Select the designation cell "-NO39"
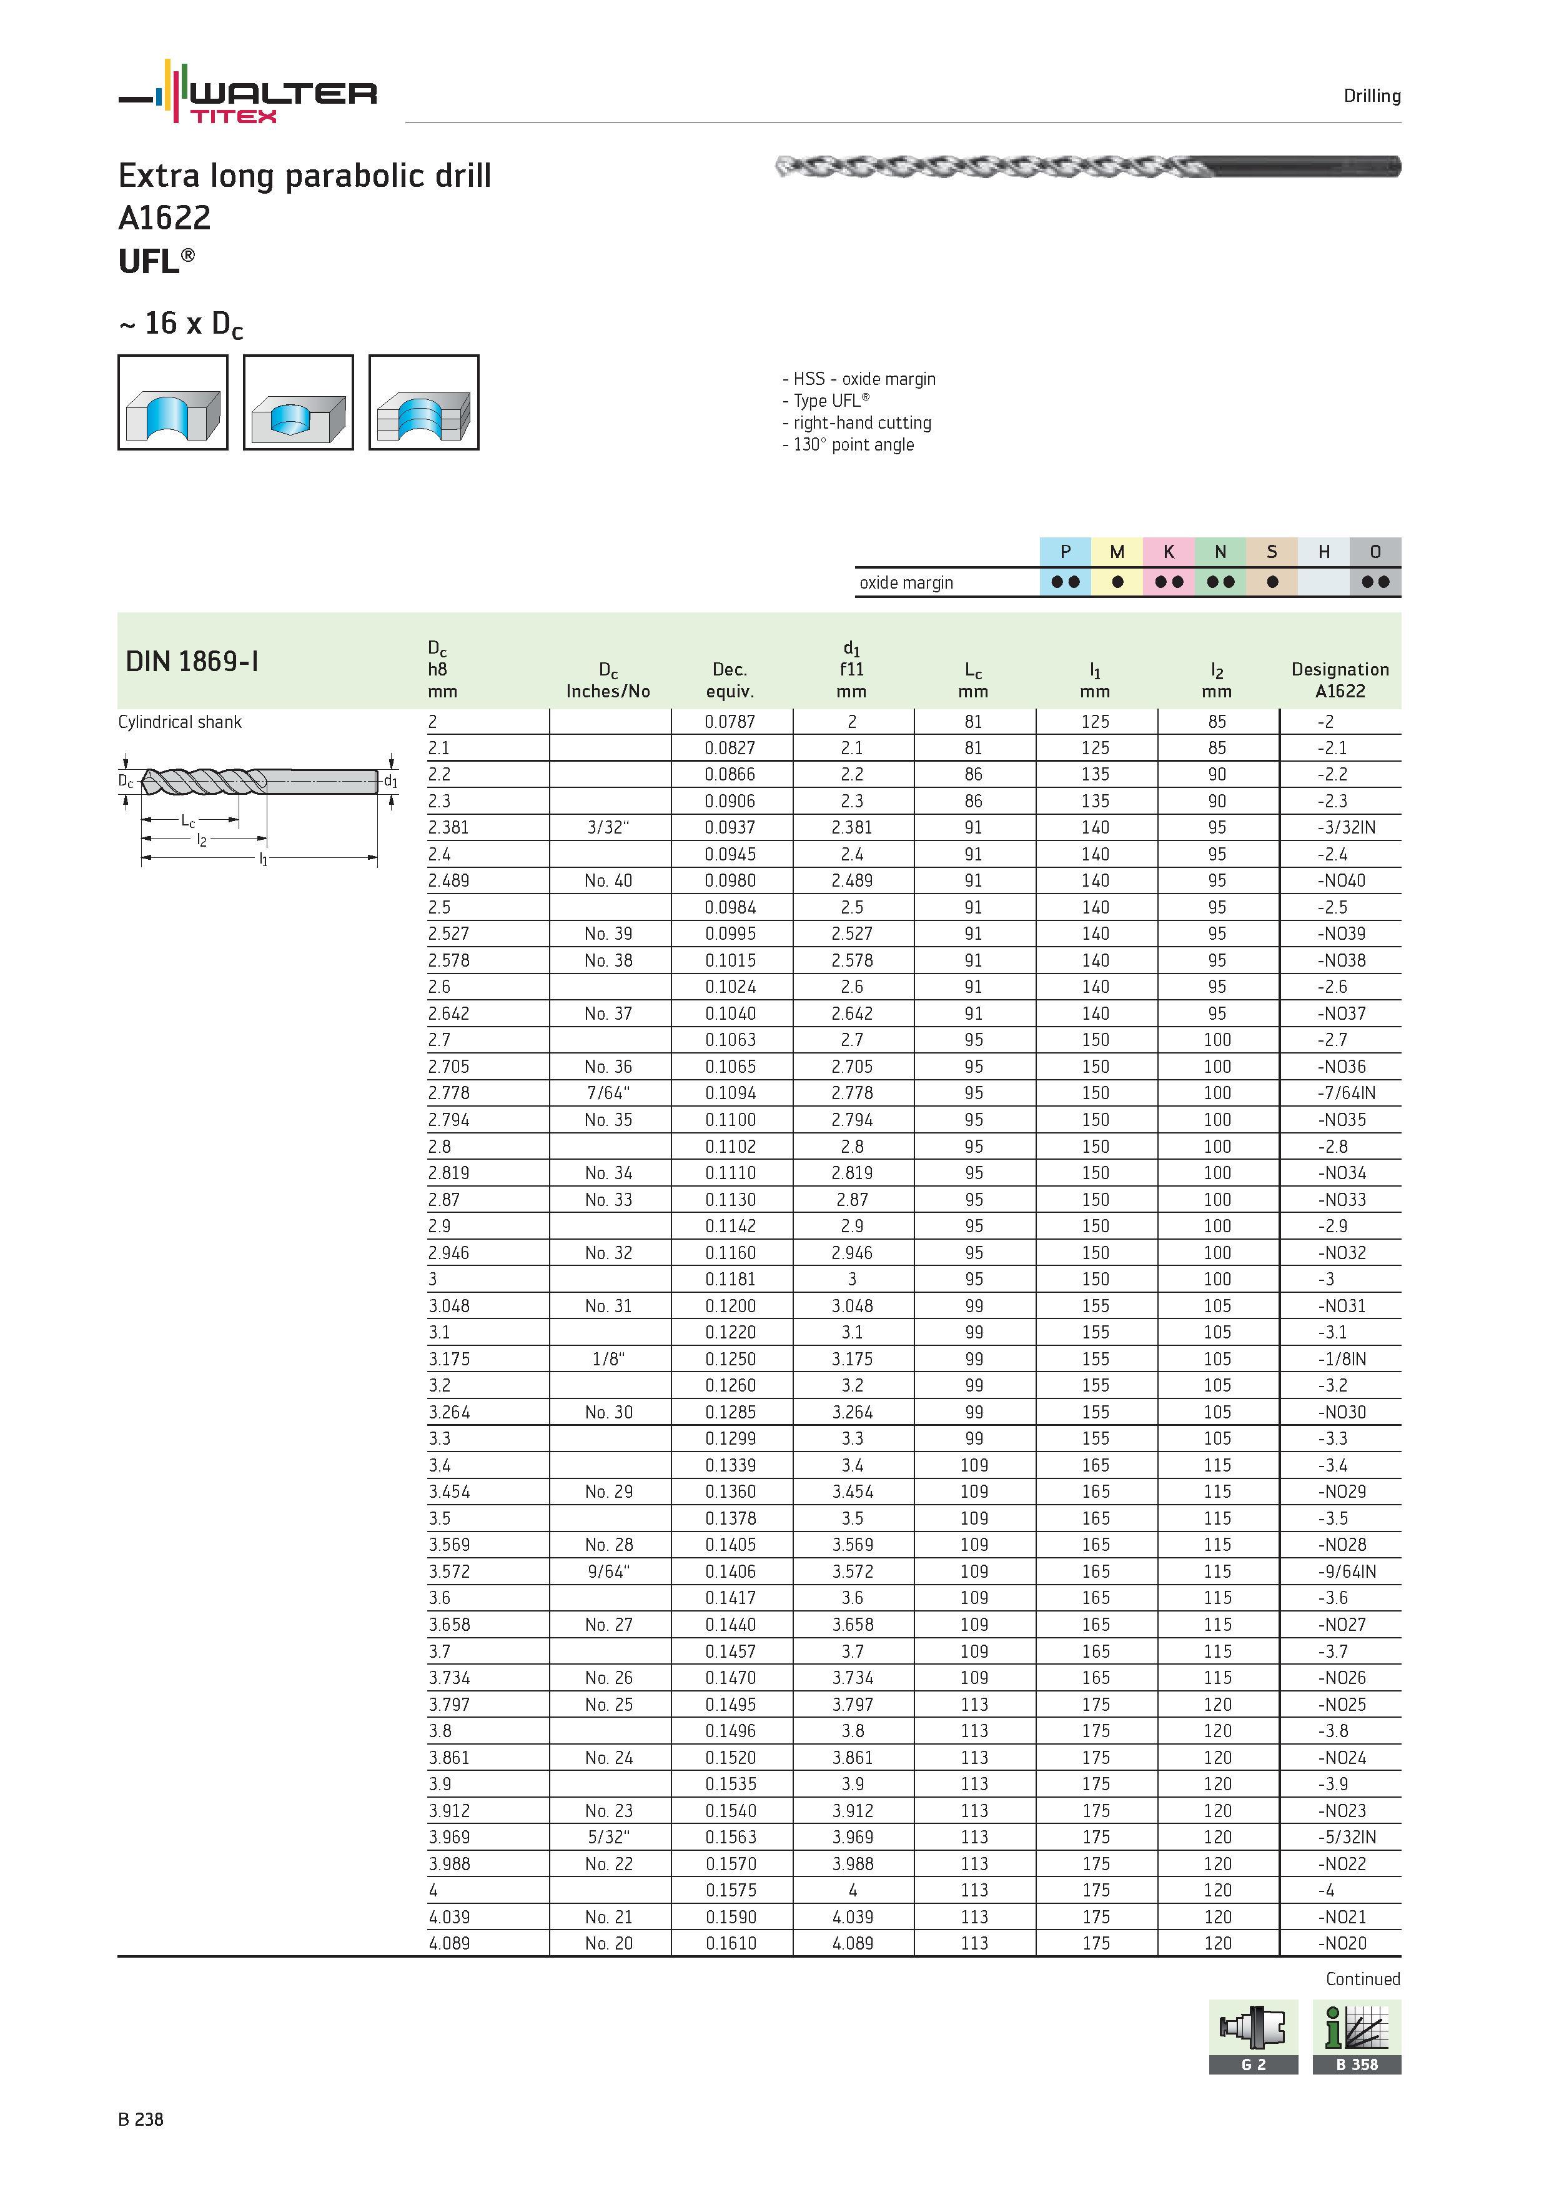The image size is (1549, 2192). point(1342,934)
